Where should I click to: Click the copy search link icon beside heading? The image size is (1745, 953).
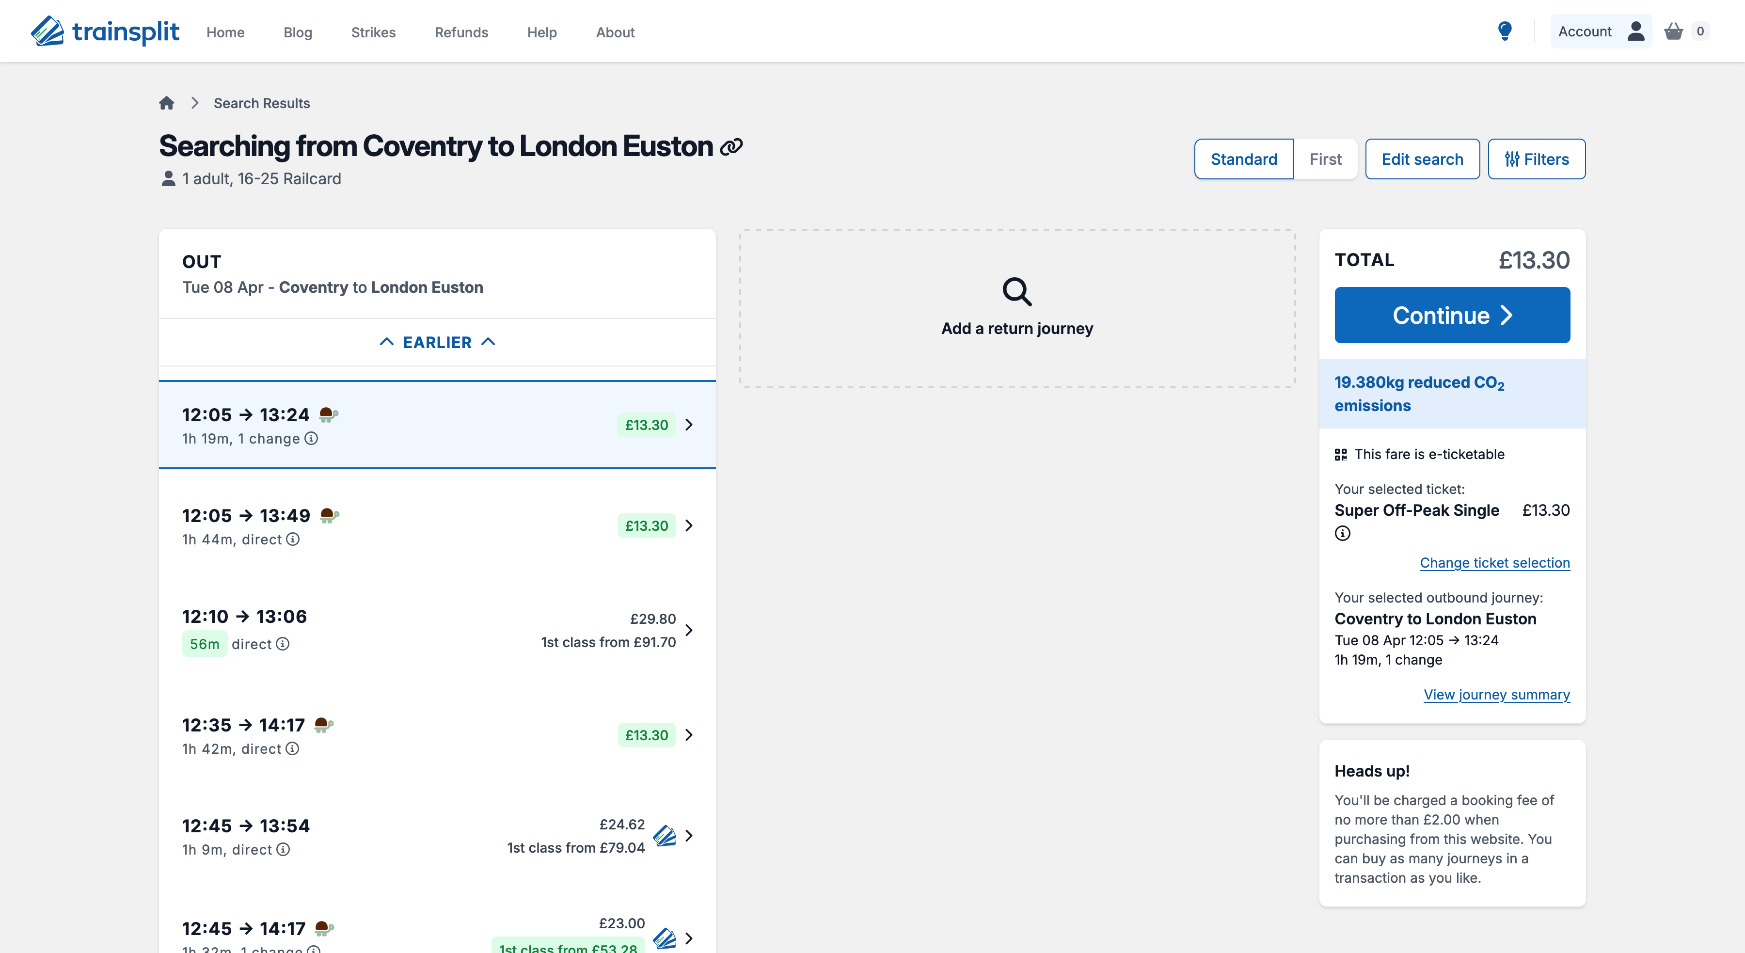(731, 147)
